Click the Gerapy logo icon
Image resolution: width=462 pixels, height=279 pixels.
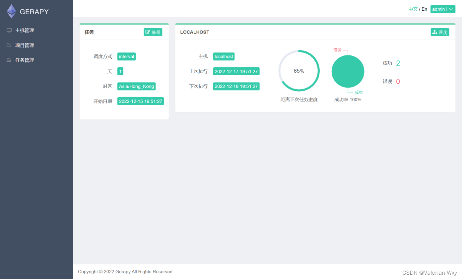click(12, 11)
